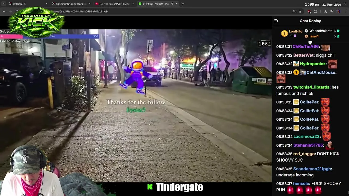Open twitchis4_libtards' chat username

[x=311, y=87]
